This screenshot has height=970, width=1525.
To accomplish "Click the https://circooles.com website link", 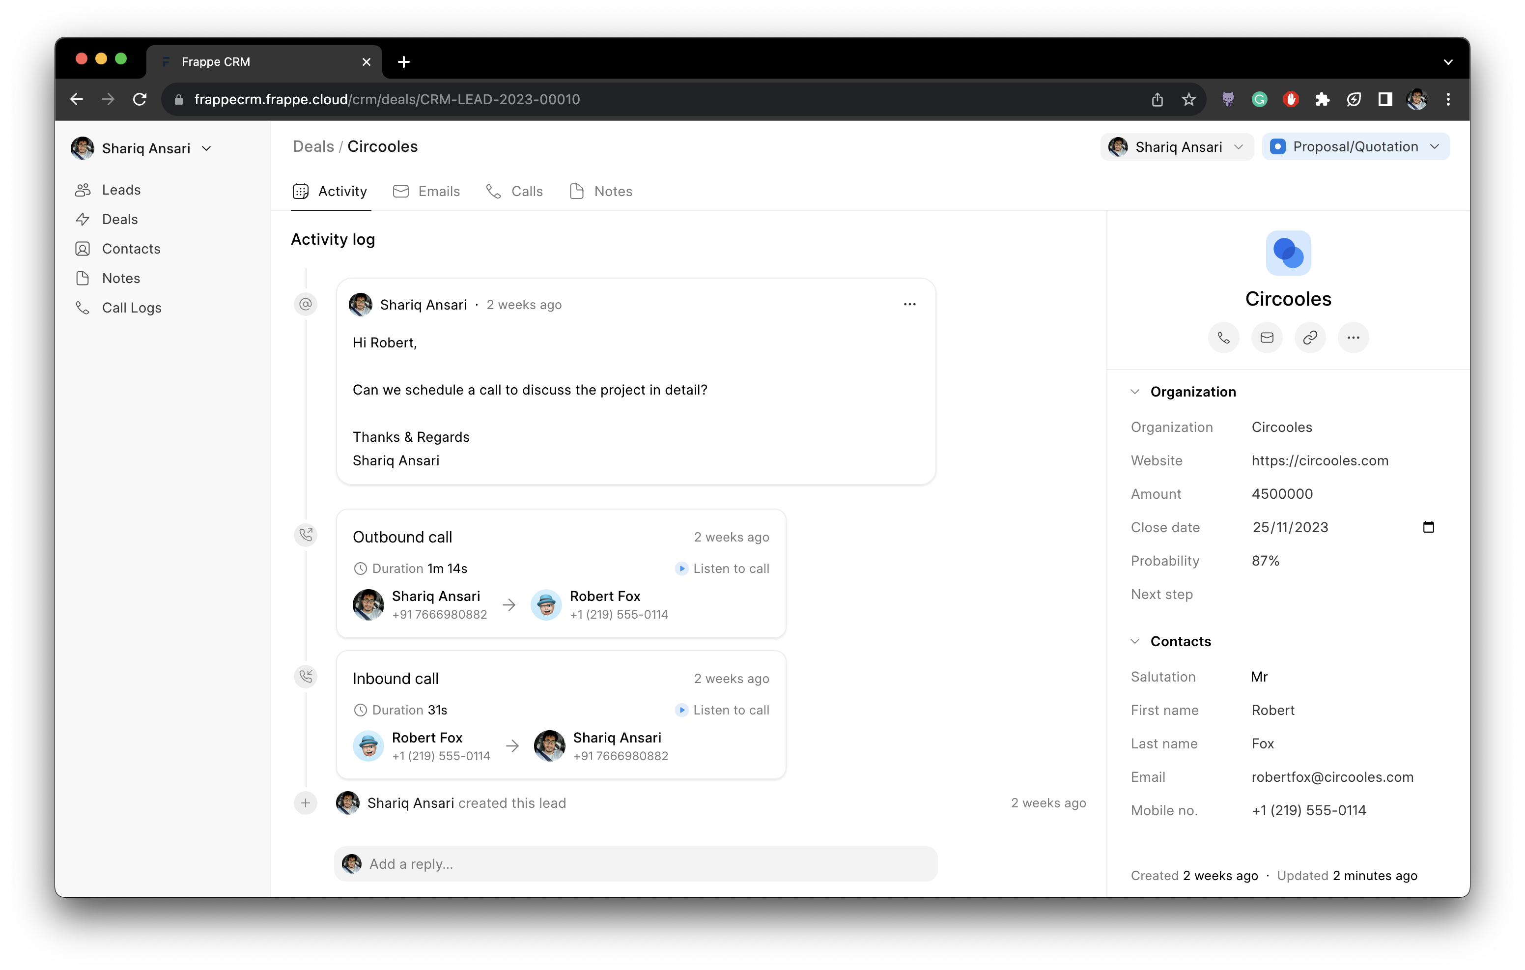I will tap(1319, 460).
